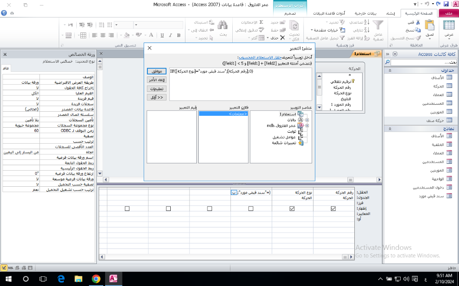Screen dimensions: 459x286
Task: Close the expression builder dialog
Action: pos(149,48)
